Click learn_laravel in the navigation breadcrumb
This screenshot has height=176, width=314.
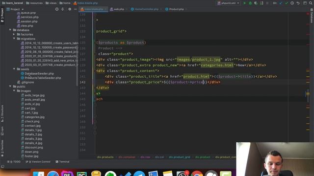(x=12, y=3)
